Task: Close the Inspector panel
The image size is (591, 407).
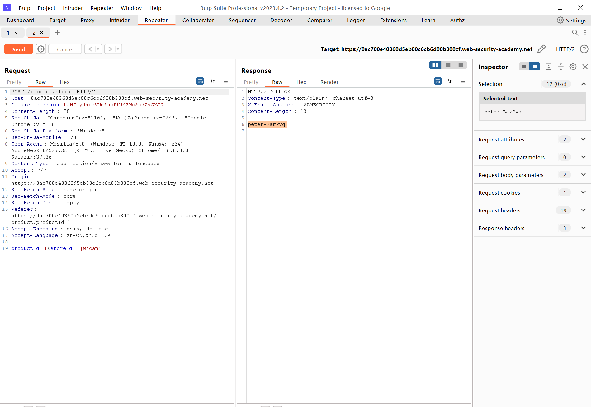Action: coord(585,67)
